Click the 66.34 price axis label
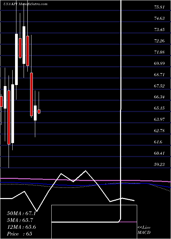171x239 pixels. (x=159, y=97)
